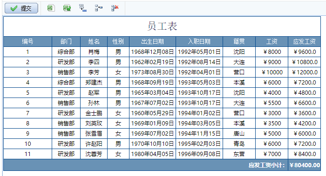
Task: Click hire date 1994年03月05日
Action: pos(199,124)
